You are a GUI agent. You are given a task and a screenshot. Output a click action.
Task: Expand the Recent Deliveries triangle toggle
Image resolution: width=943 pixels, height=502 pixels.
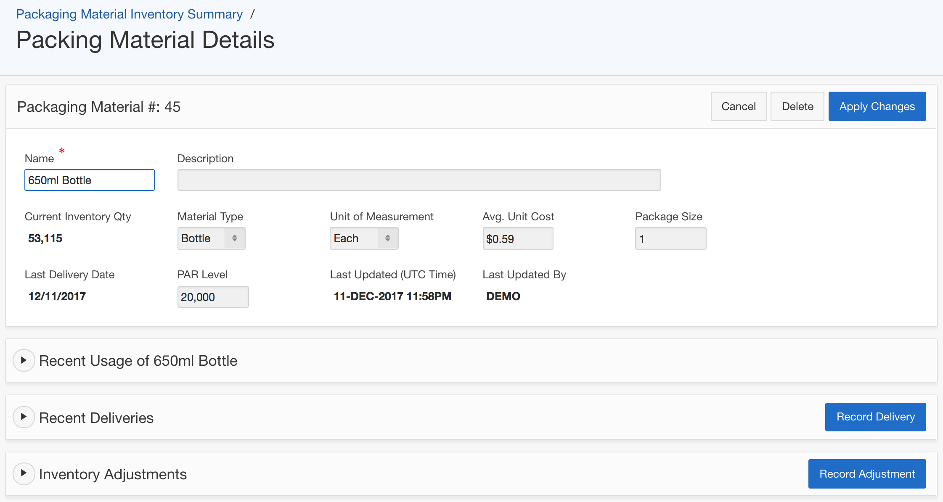(24, 417)
